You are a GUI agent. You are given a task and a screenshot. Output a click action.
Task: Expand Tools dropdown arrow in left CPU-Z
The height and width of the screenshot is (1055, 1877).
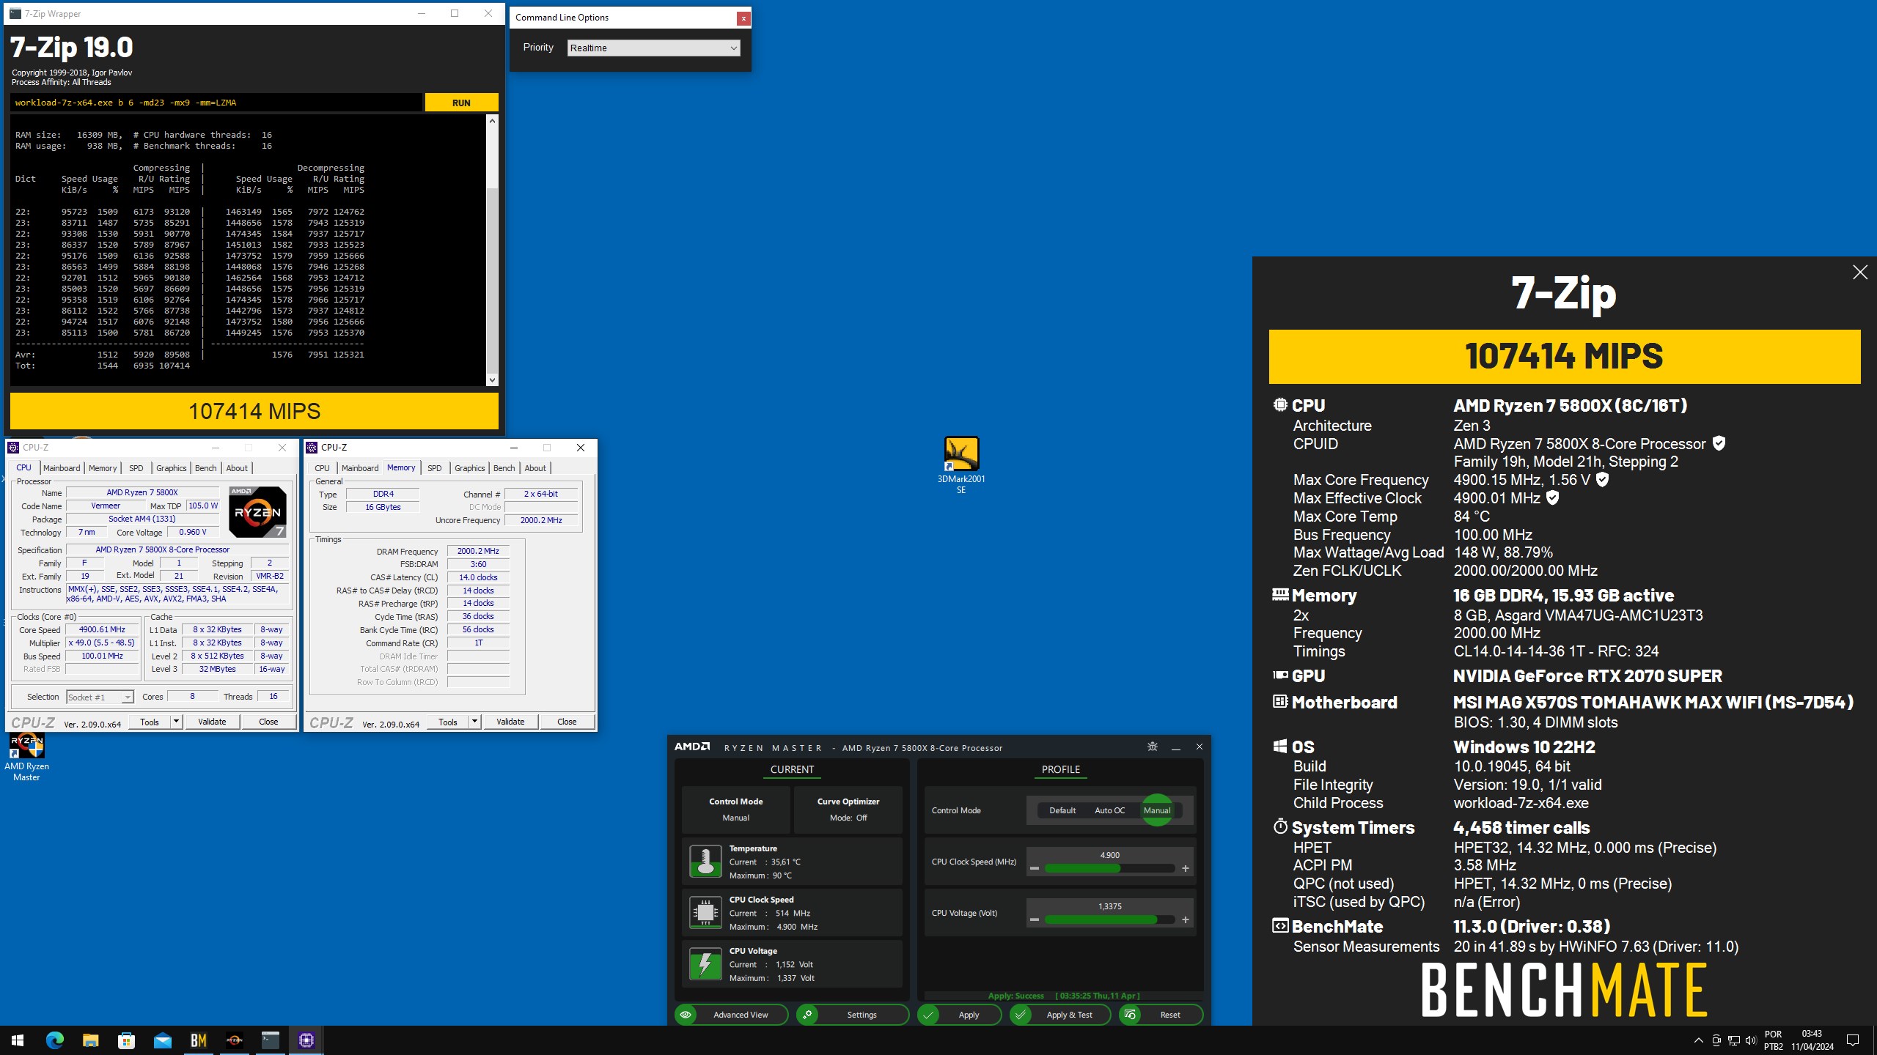176,722
